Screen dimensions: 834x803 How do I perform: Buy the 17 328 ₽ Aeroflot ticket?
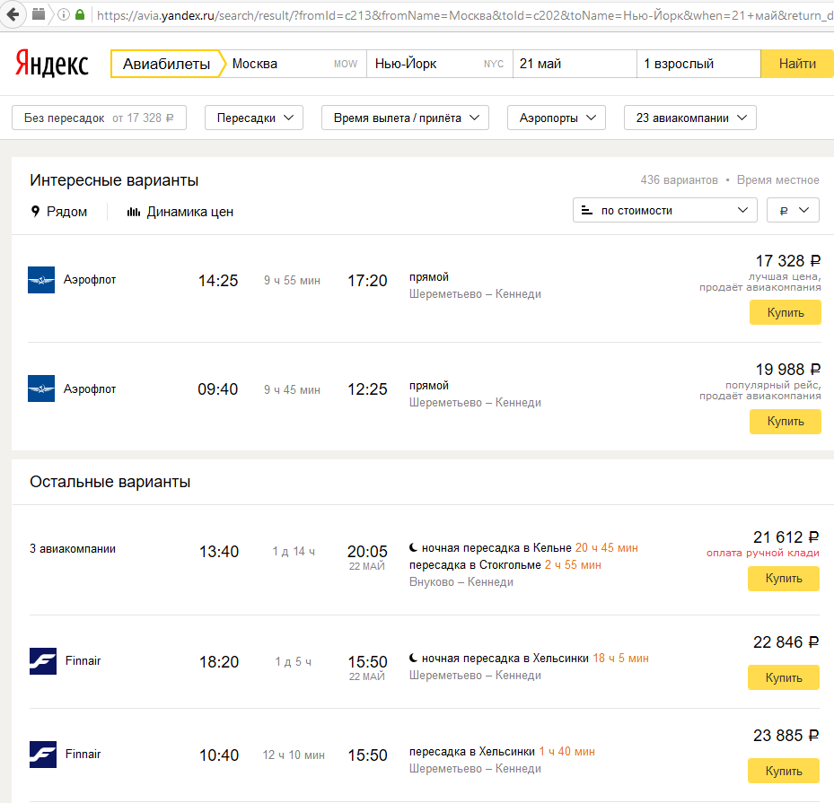[785, 312]
